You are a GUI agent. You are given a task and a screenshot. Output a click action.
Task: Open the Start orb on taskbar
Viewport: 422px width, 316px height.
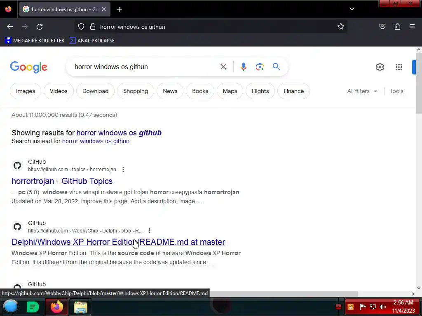10,307
